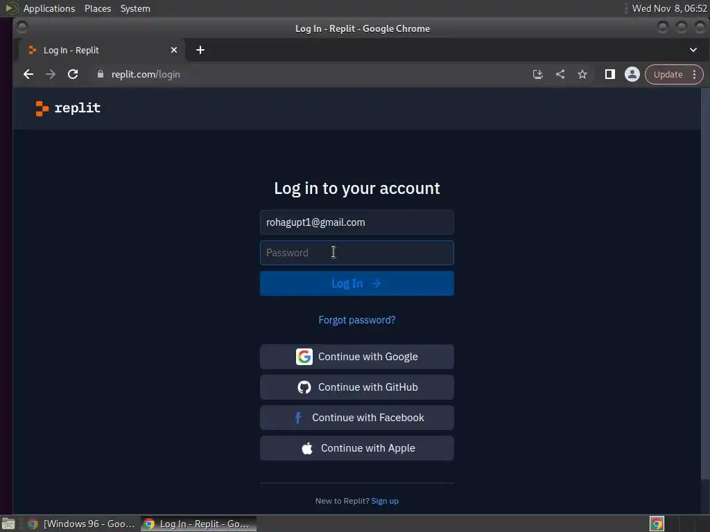Click the Replit logo in header
Image resolution: width=710 pixels, height=532 pixels.
coord(68,109)
